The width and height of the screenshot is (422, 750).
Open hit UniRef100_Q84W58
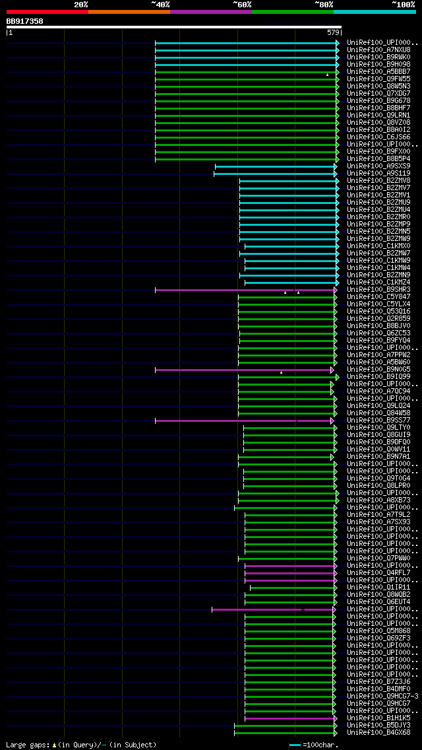[x=378, y=413]
